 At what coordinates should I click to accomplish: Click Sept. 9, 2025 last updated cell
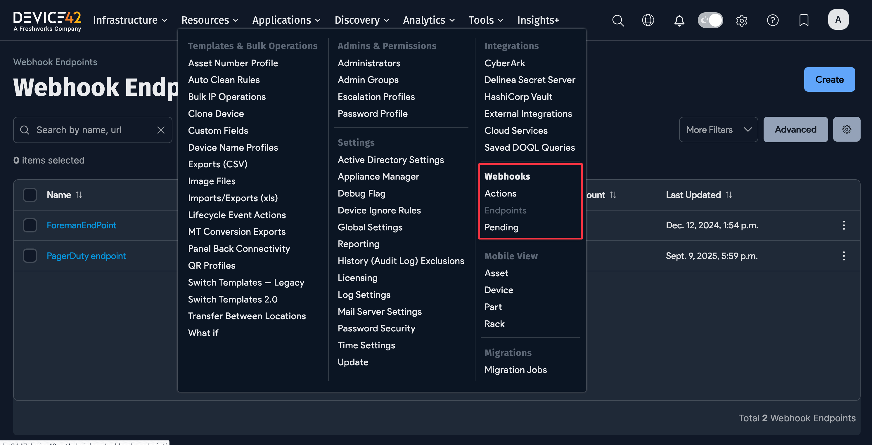712,256
